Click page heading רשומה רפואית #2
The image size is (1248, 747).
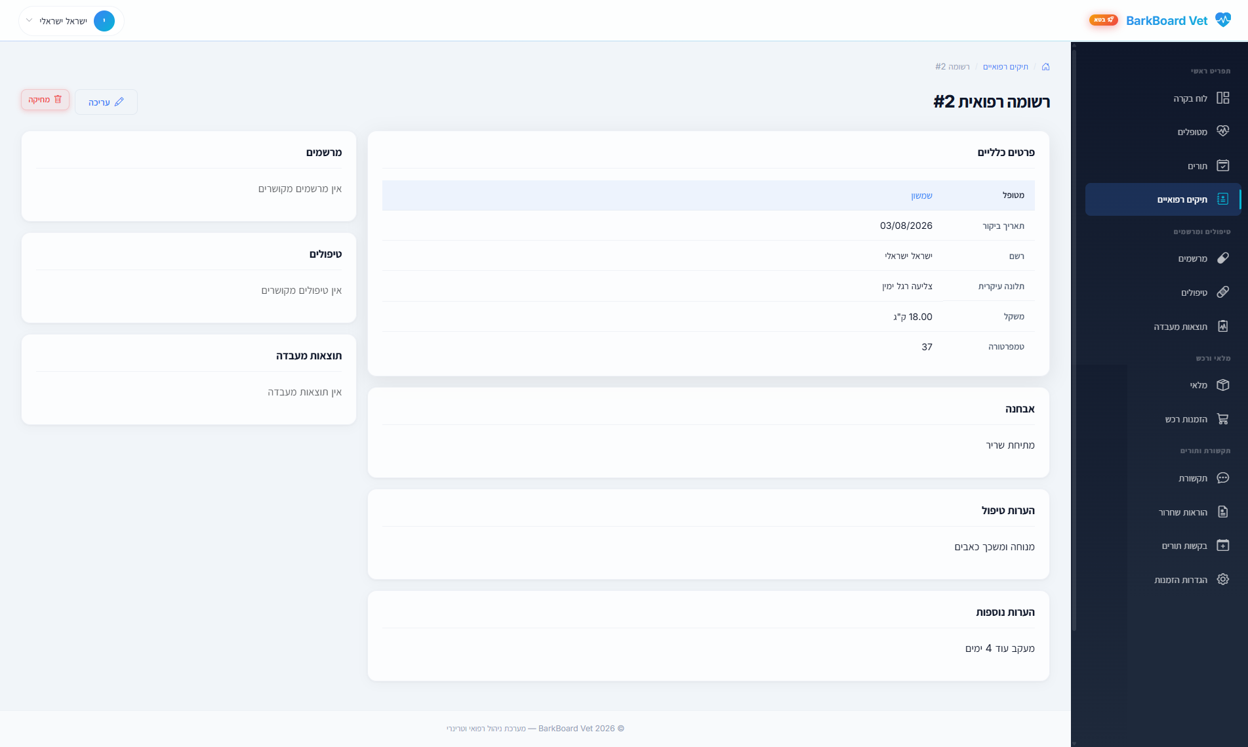click(x=992, y=102)
